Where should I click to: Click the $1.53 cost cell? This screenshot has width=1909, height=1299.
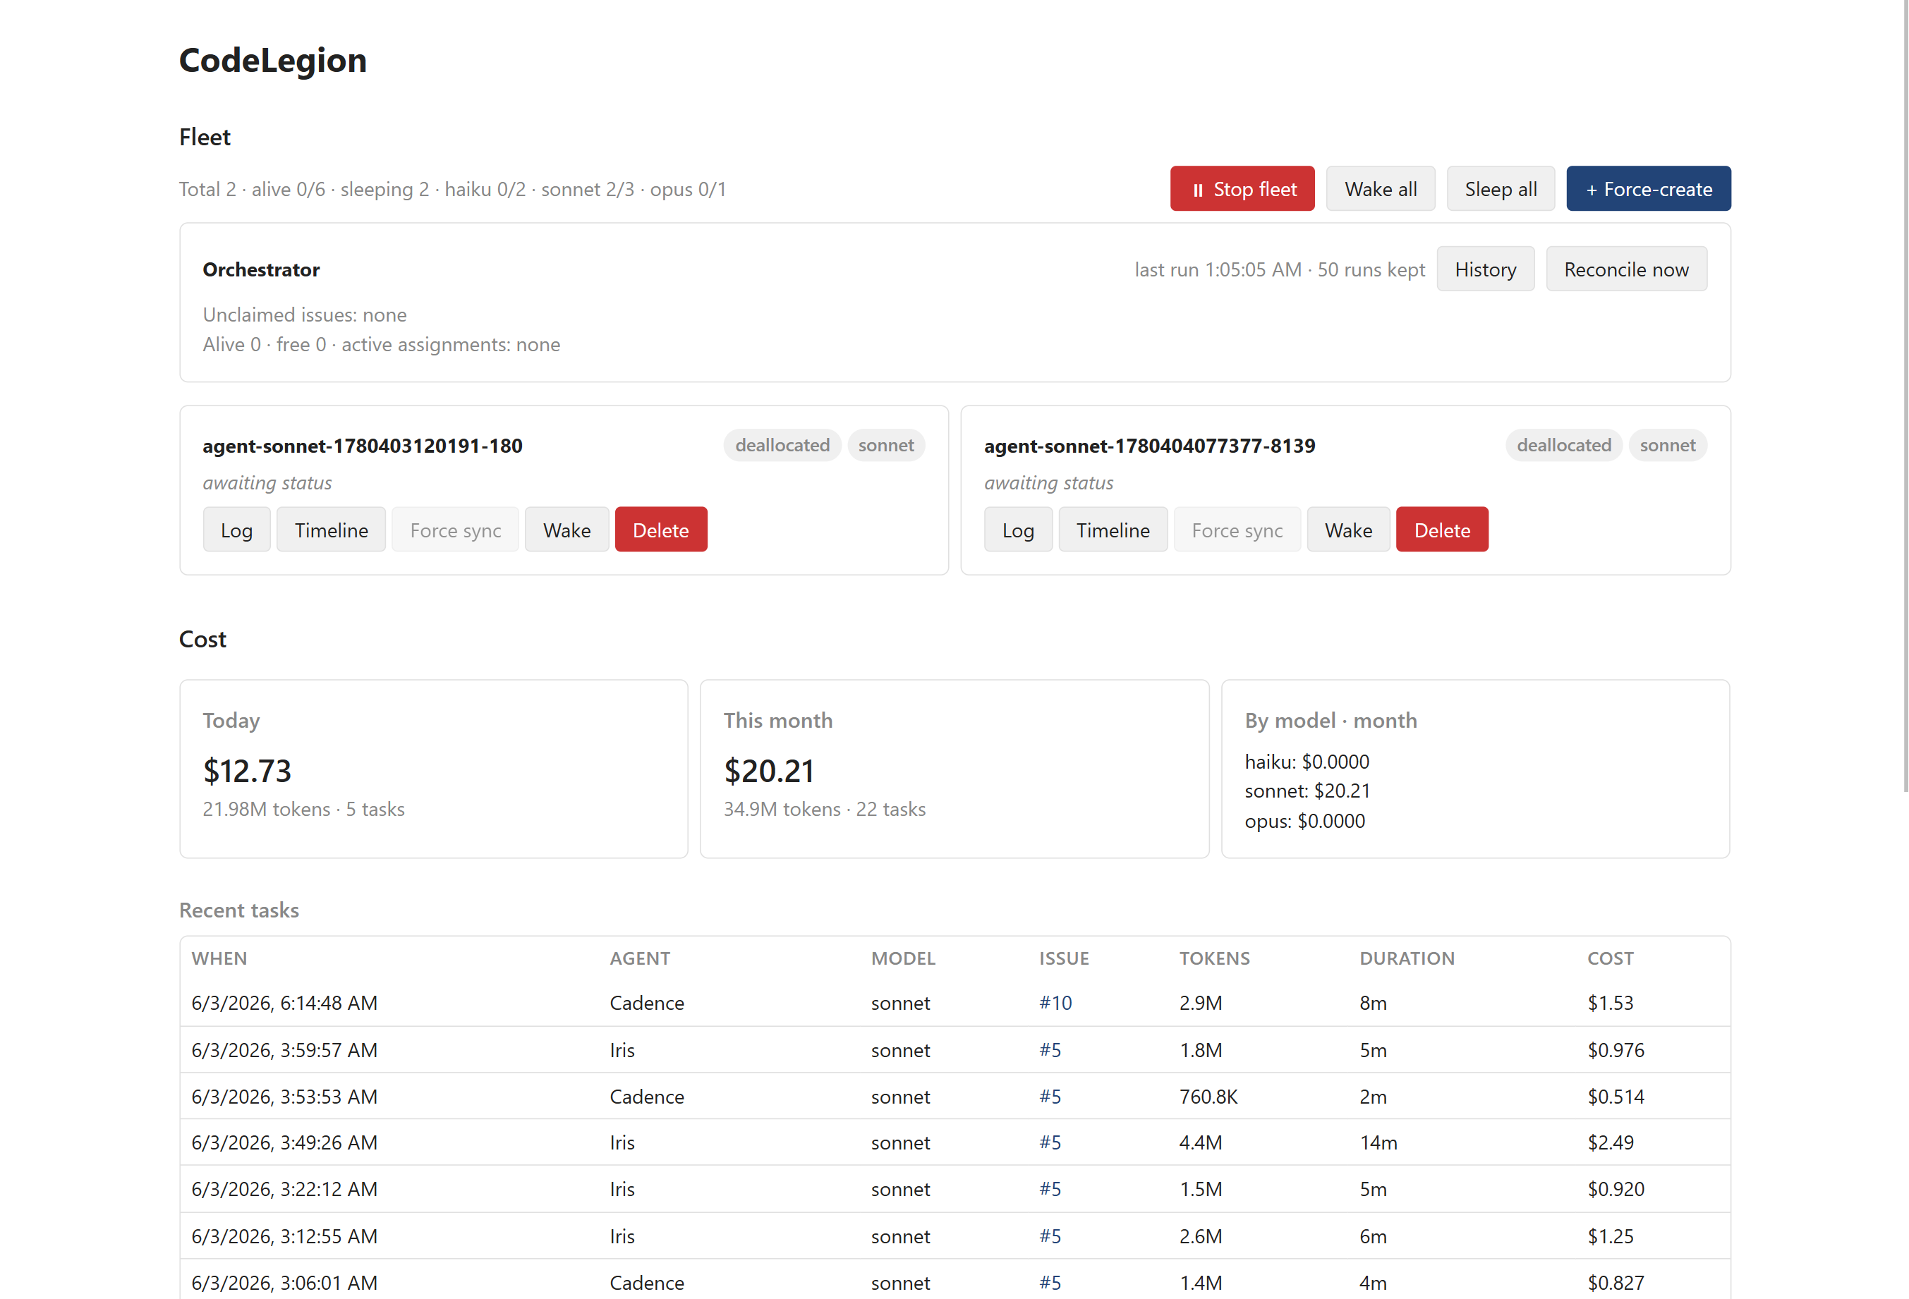pyautogui.click(x=1610, y=1003)
